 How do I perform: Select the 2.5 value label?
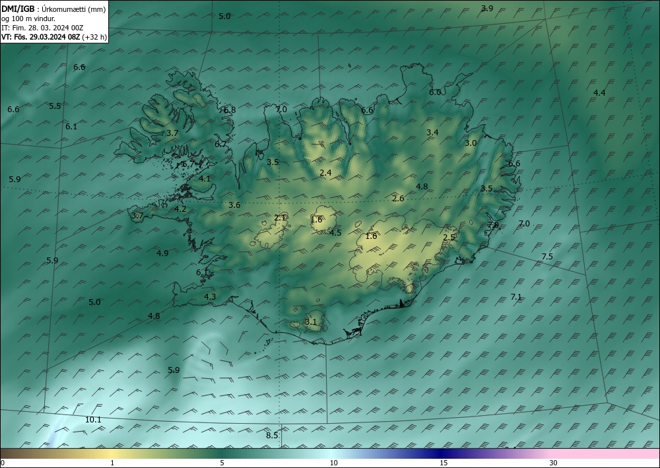[449, 238]
